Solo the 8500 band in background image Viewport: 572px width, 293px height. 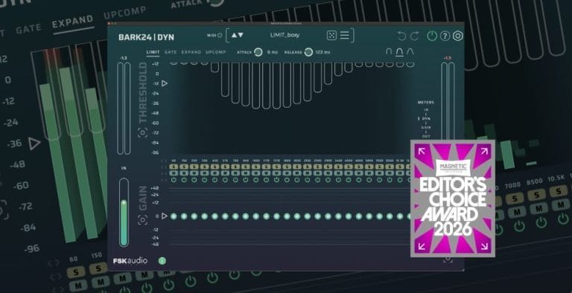click(536, 195)
